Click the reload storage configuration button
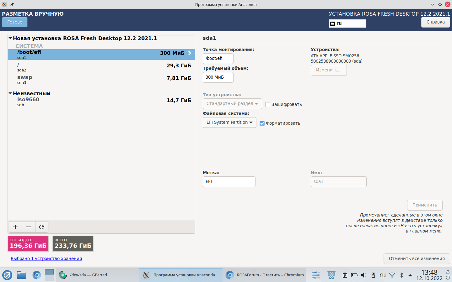This screenshot has width=452, height=282. pos(42,227)
